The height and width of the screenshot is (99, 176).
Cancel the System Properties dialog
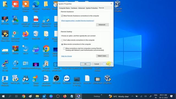pyautogui.click(x=97, y=64)
